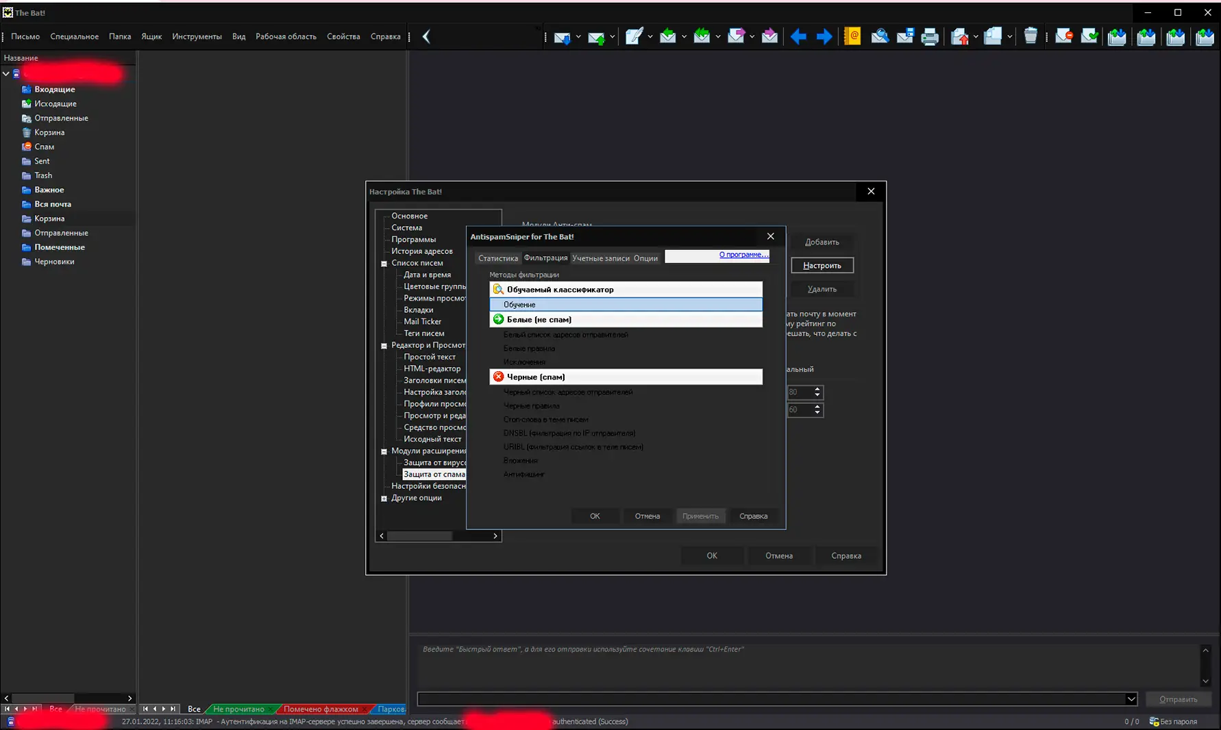This screenshot has height=730, width=1221.
Task: Go forward with the blue right arrow
Action: pos(824,36)
